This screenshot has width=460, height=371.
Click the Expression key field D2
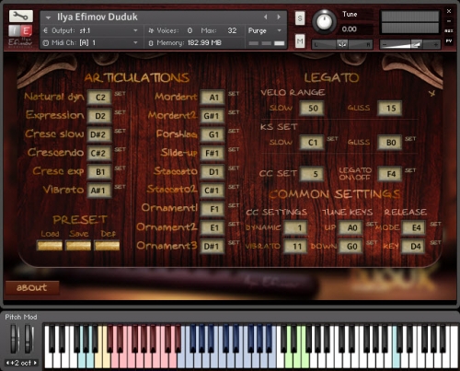click(99, 116)
